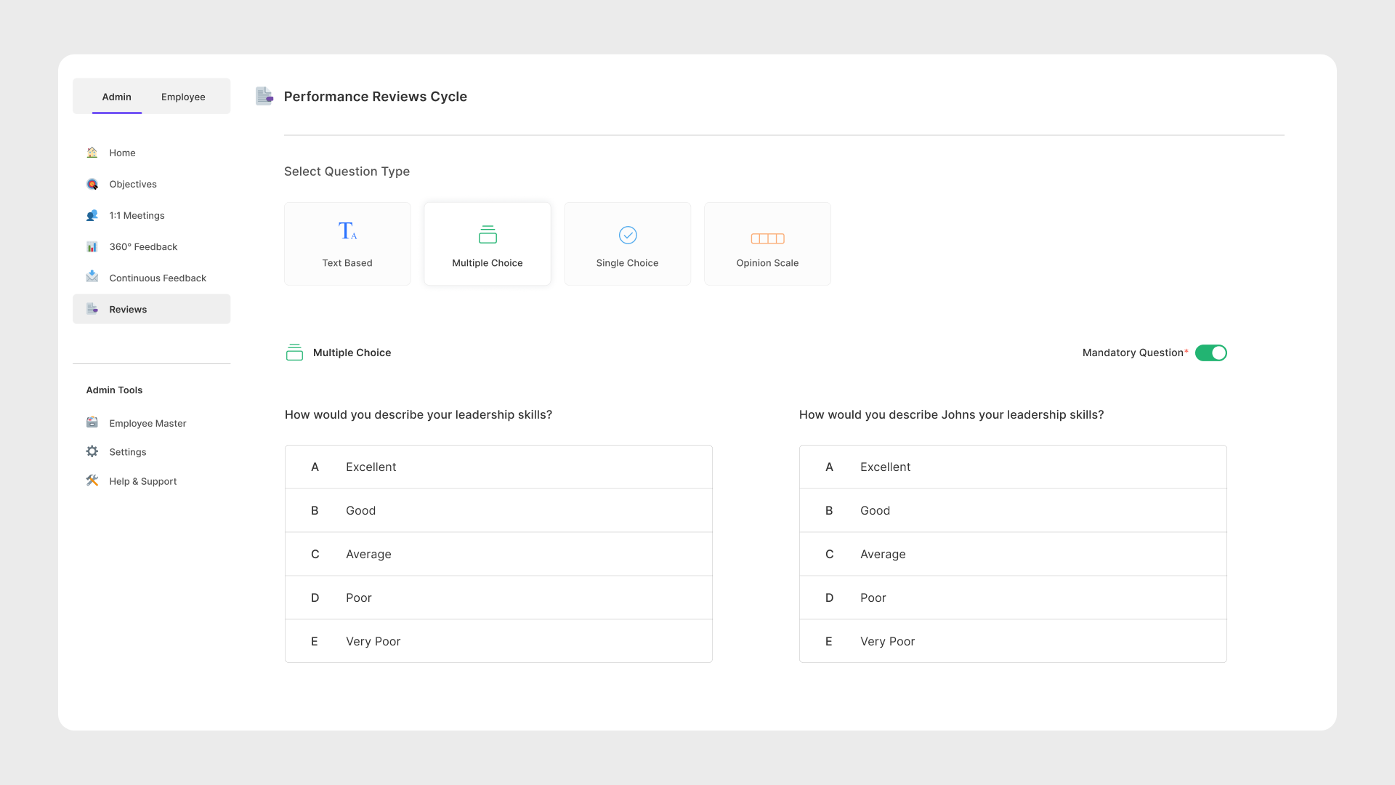Screen dimensions: 1395x785
Task: Click the Reviews document icon in sidebar
Action: click(x=92, y=309)
